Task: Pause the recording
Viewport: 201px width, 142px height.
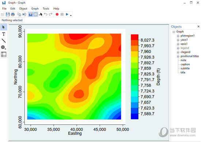Action: point(62,15)
